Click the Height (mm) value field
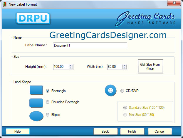 coord(61,67)
